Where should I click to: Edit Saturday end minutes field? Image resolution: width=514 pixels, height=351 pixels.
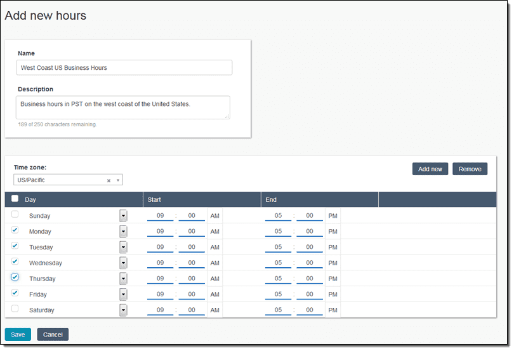pos(310,310)
